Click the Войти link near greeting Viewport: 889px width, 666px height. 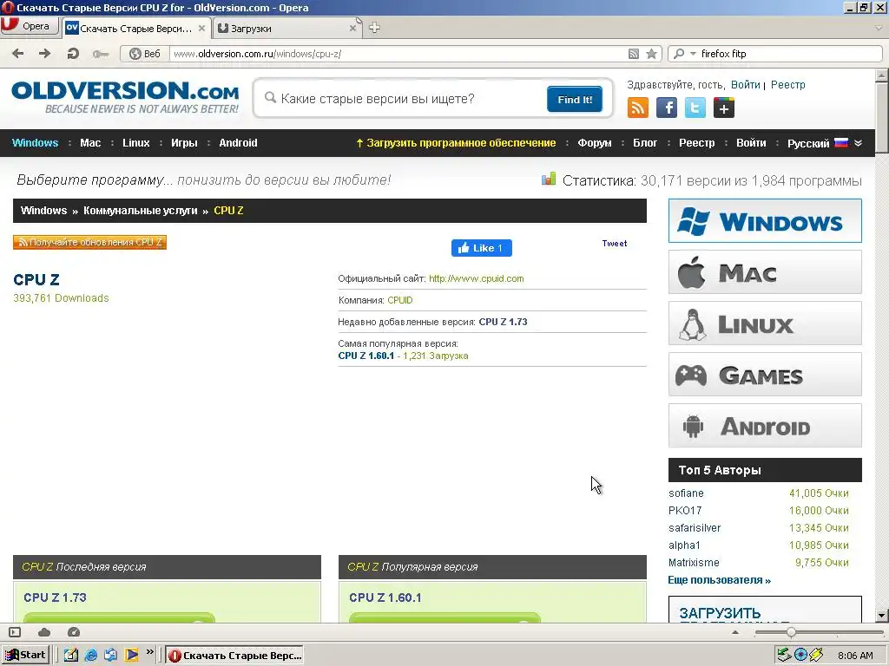pos(745,84)
